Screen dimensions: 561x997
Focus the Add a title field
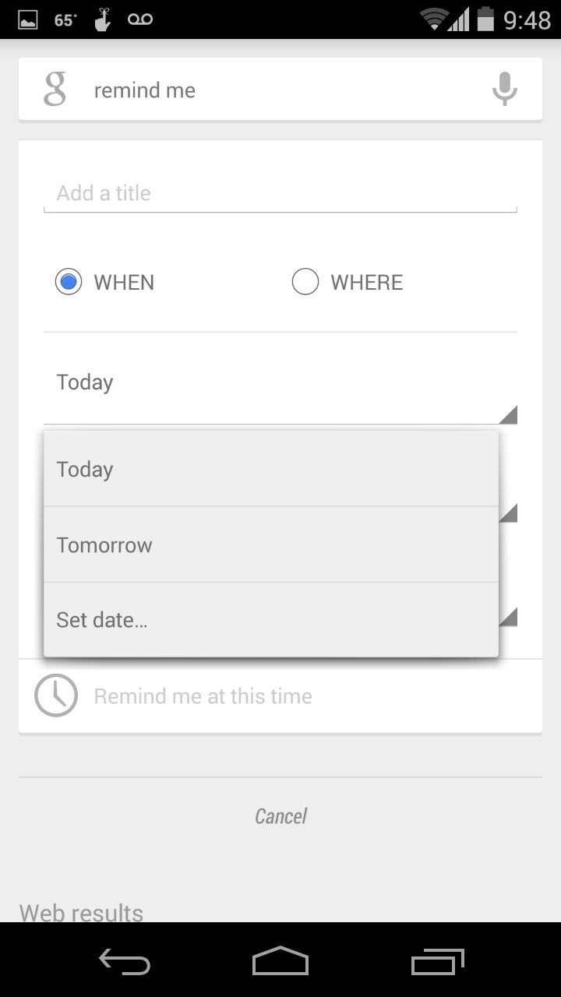coord(280,193)
